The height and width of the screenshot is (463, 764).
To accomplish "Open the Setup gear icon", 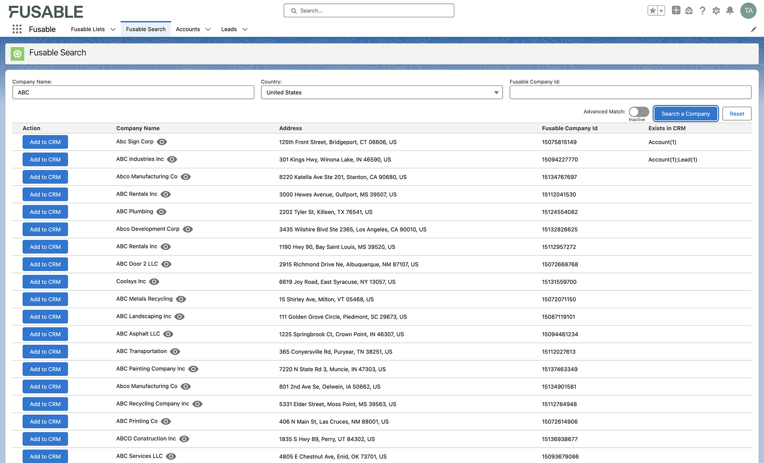I will click(x=716, y=11).
